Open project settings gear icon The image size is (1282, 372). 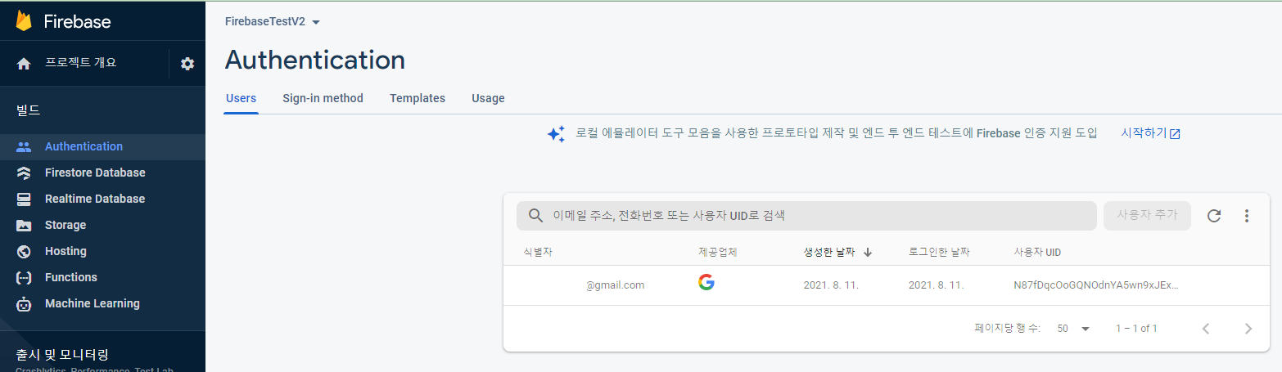point(187,64)
